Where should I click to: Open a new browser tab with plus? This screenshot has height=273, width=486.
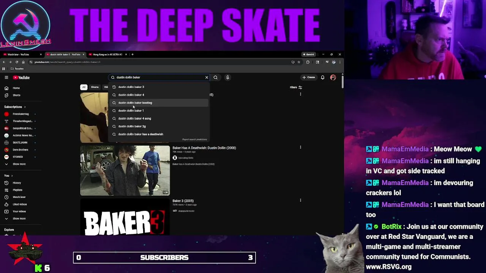point(132,55)
